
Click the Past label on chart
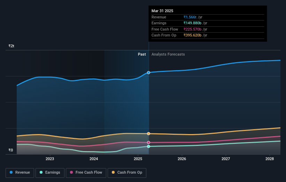142,55
